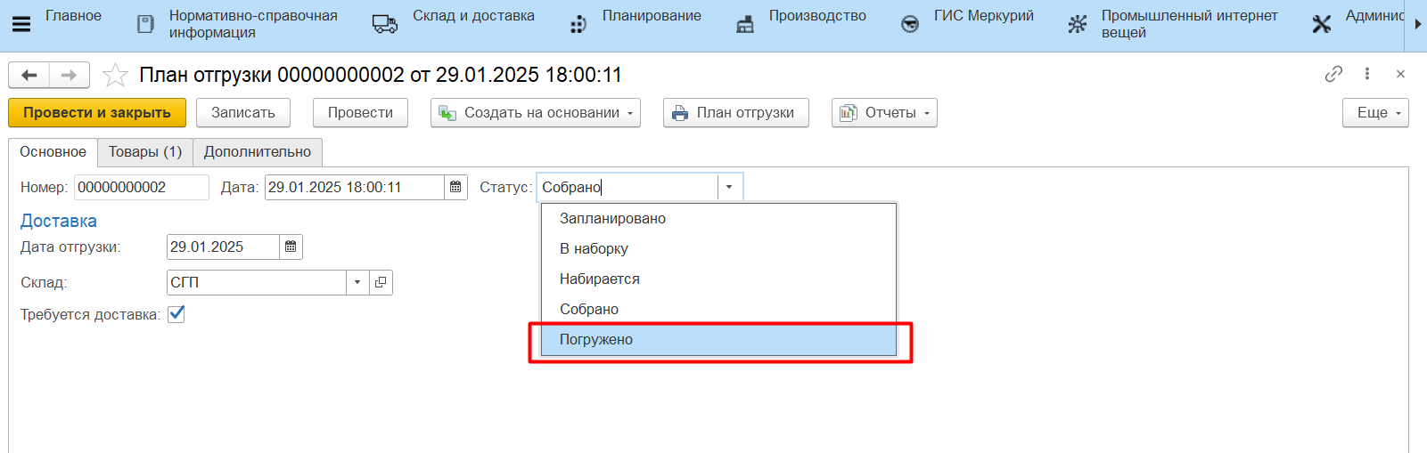
Task: Click the open-form icon next to Склад
Action: click(x=381, y=283)
